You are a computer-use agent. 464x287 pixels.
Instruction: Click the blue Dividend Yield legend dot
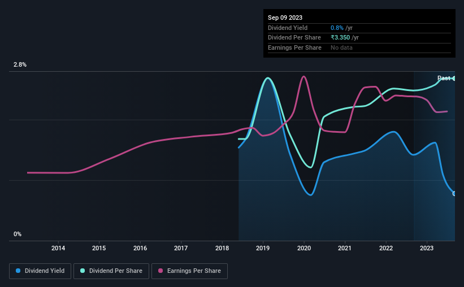18,271
